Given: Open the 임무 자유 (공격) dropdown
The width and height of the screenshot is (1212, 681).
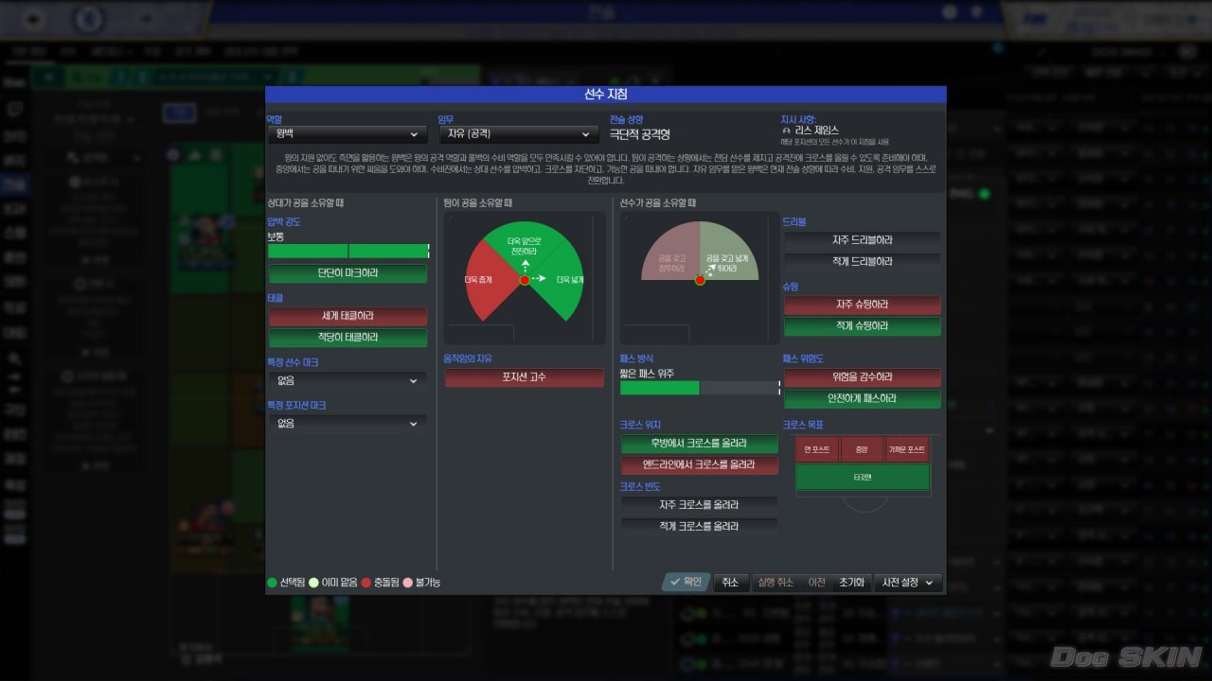Looking at the screenshot, I should (x=518, y=135).
